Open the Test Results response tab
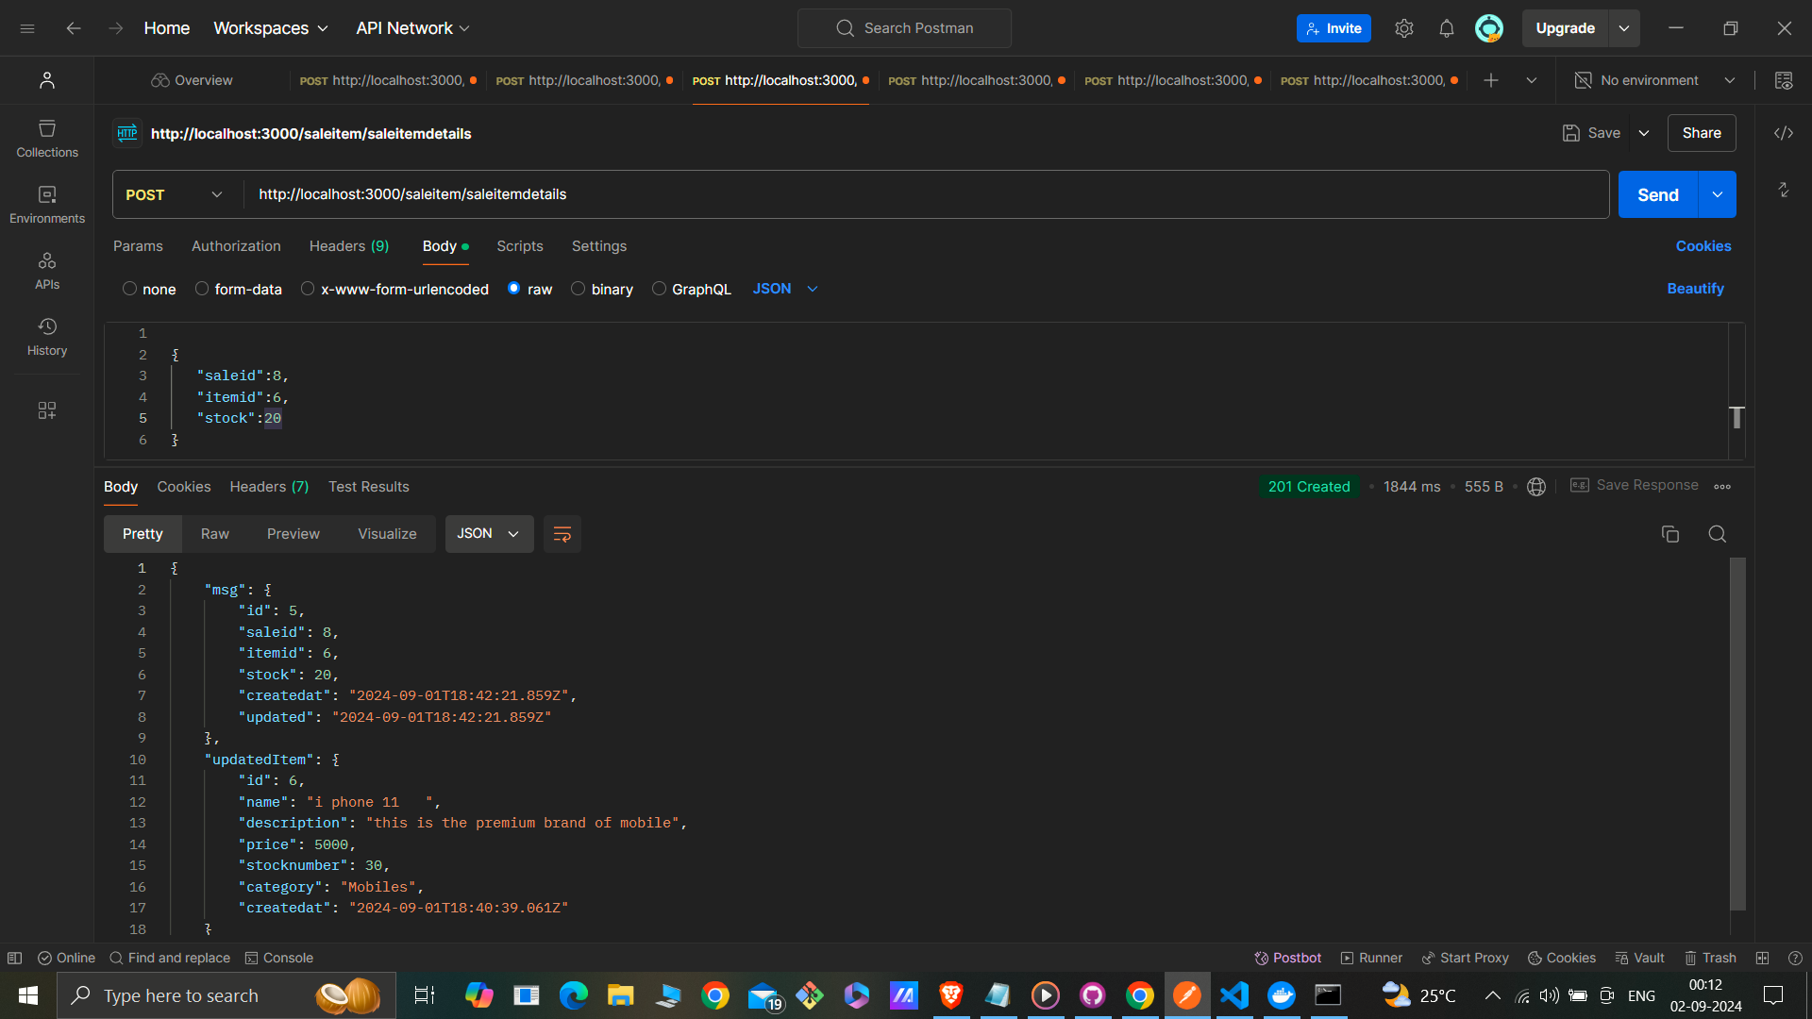 tap(368, 487)
